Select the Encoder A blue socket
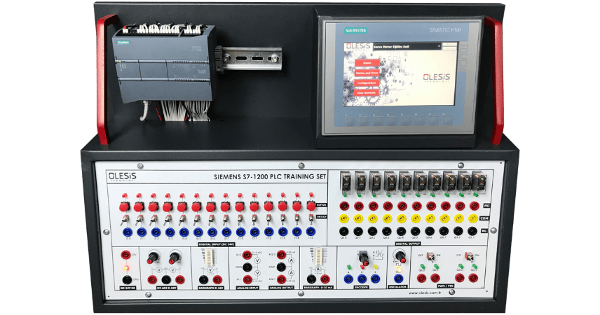The height and width of the screenshot is (315, 600). click(x=348, y=279)
